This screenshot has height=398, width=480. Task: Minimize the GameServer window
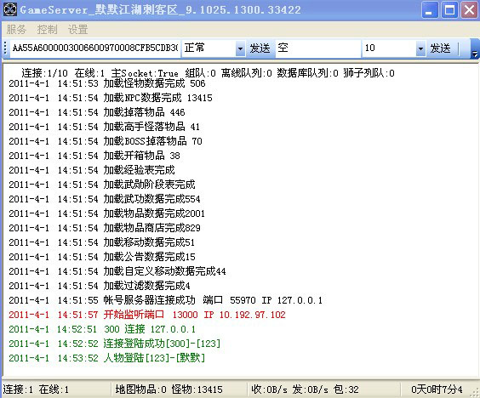pos(430,10)
